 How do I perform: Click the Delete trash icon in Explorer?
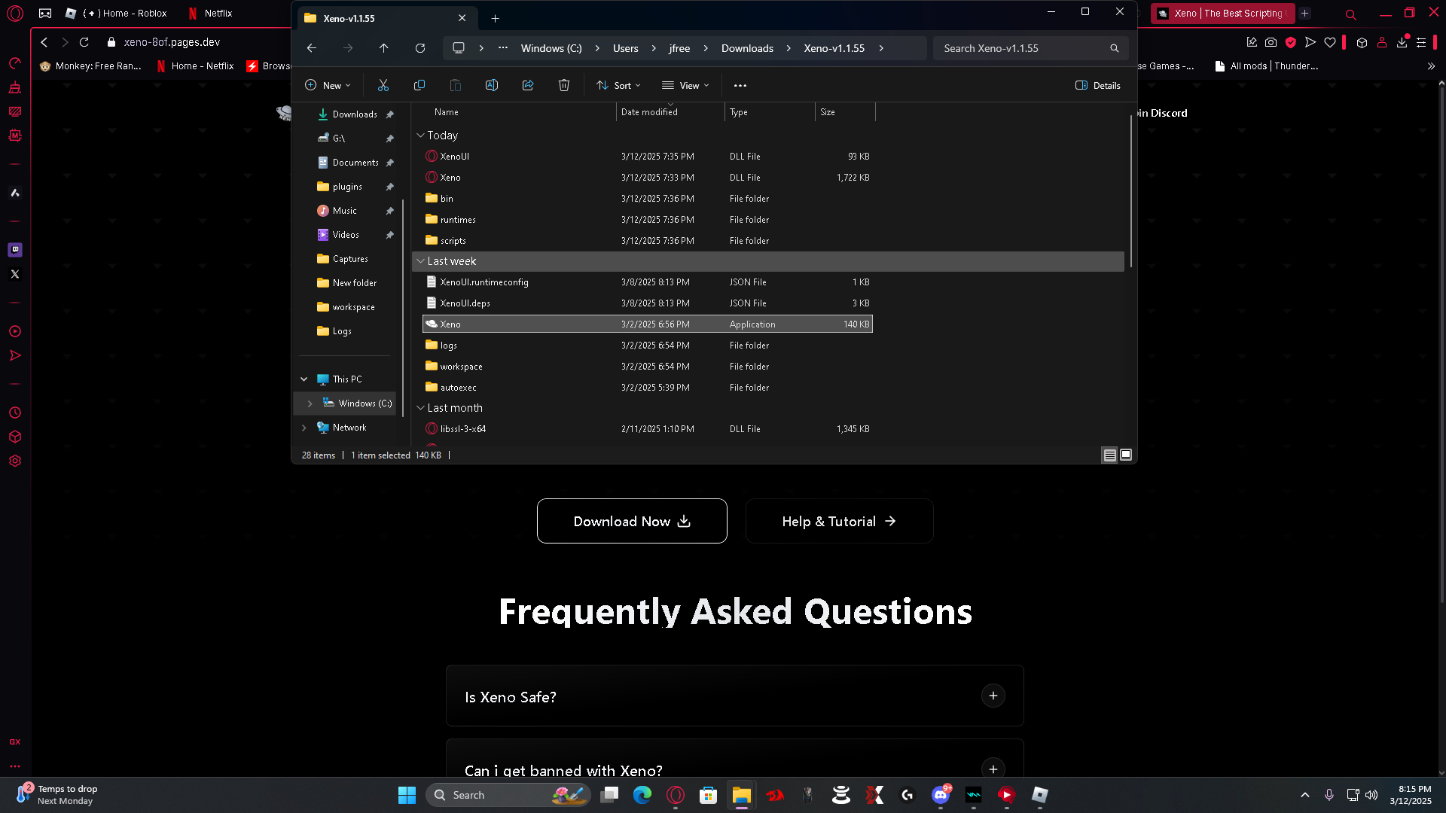(x=564, y=86)
